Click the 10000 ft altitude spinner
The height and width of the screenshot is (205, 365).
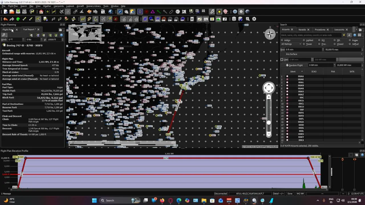[55, 40]
